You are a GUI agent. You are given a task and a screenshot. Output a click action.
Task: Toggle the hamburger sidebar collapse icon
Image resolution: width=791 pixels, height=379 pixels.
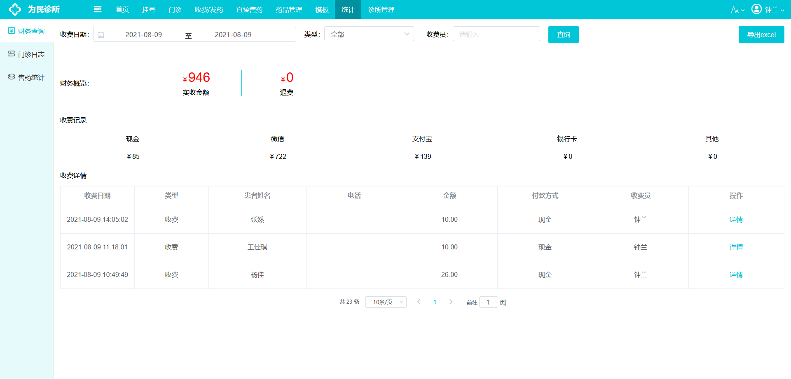click(98, 9)
